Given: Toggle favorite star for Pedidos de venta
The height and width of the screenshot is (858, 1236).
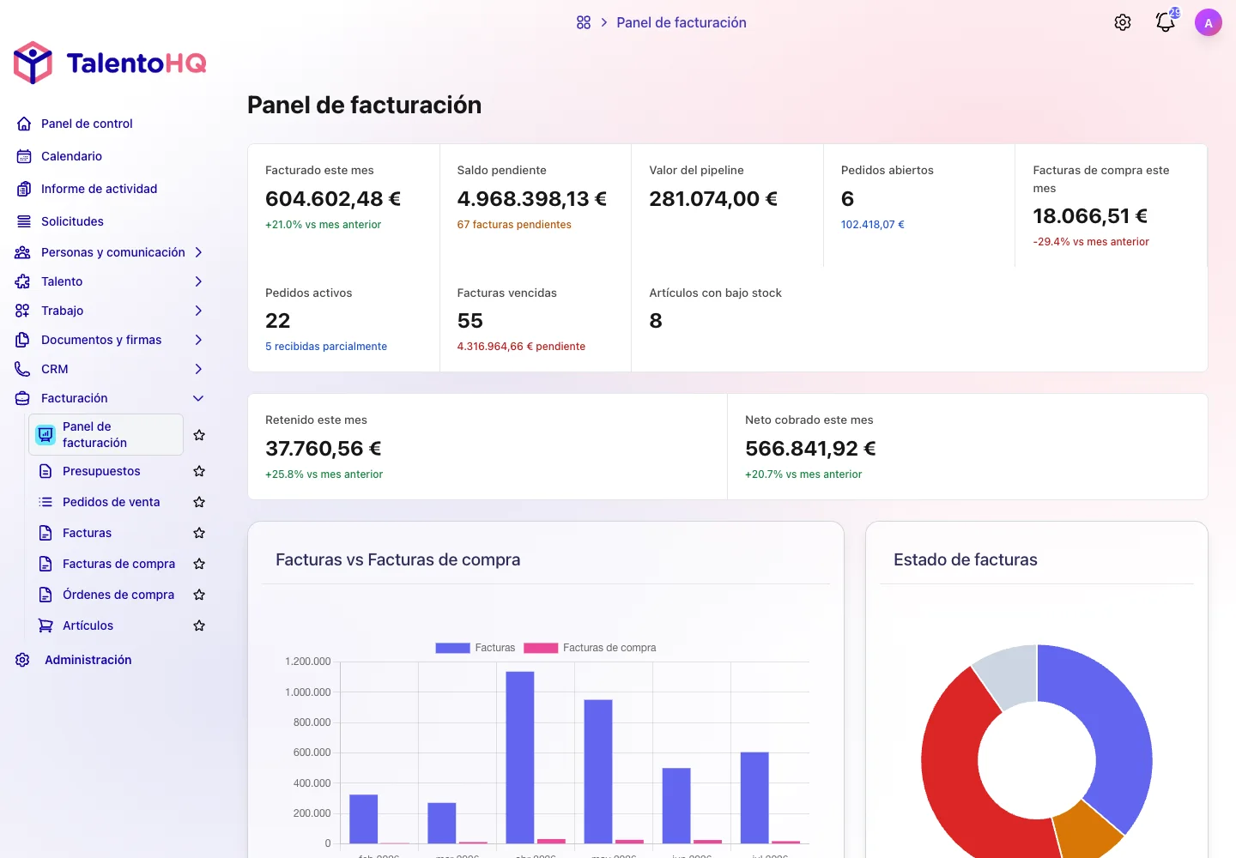Looking at the screenshot, I should [199, 502].
